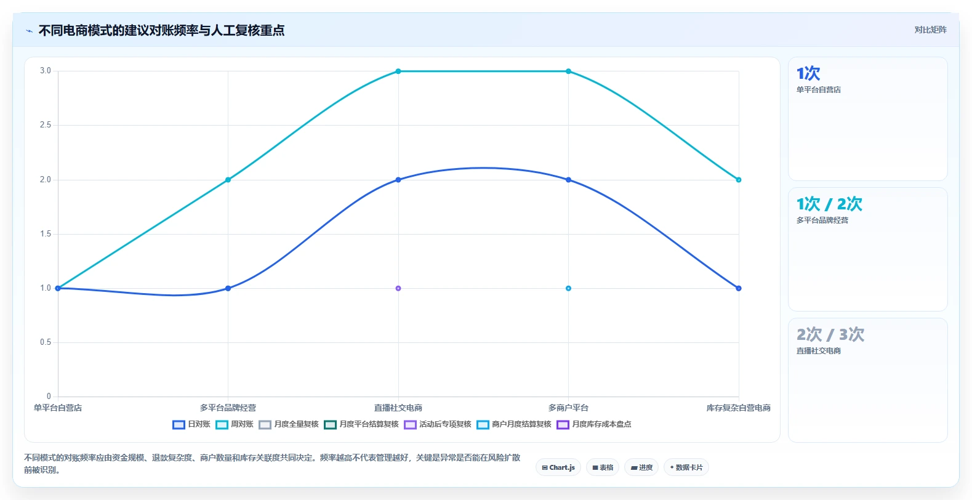Screen dimensions: 972x500
Task: Click the footnote text about 对账频率
Action: click(272, 464)
